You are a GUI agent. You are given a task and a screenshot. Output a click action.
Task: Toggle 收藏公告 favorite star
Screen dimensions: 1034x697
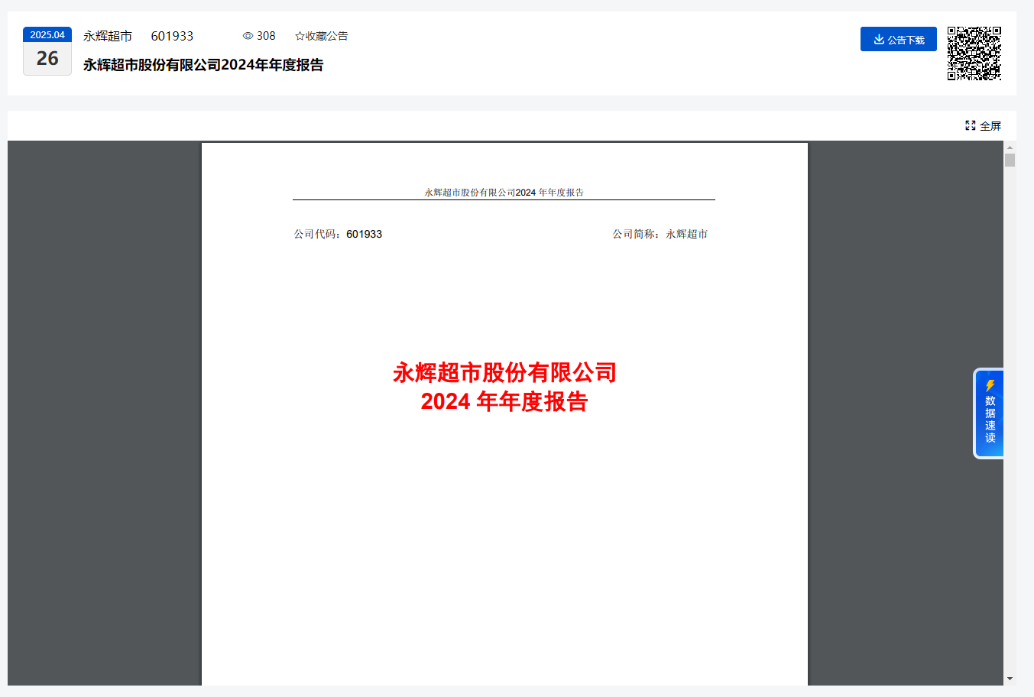click(321, 36)
